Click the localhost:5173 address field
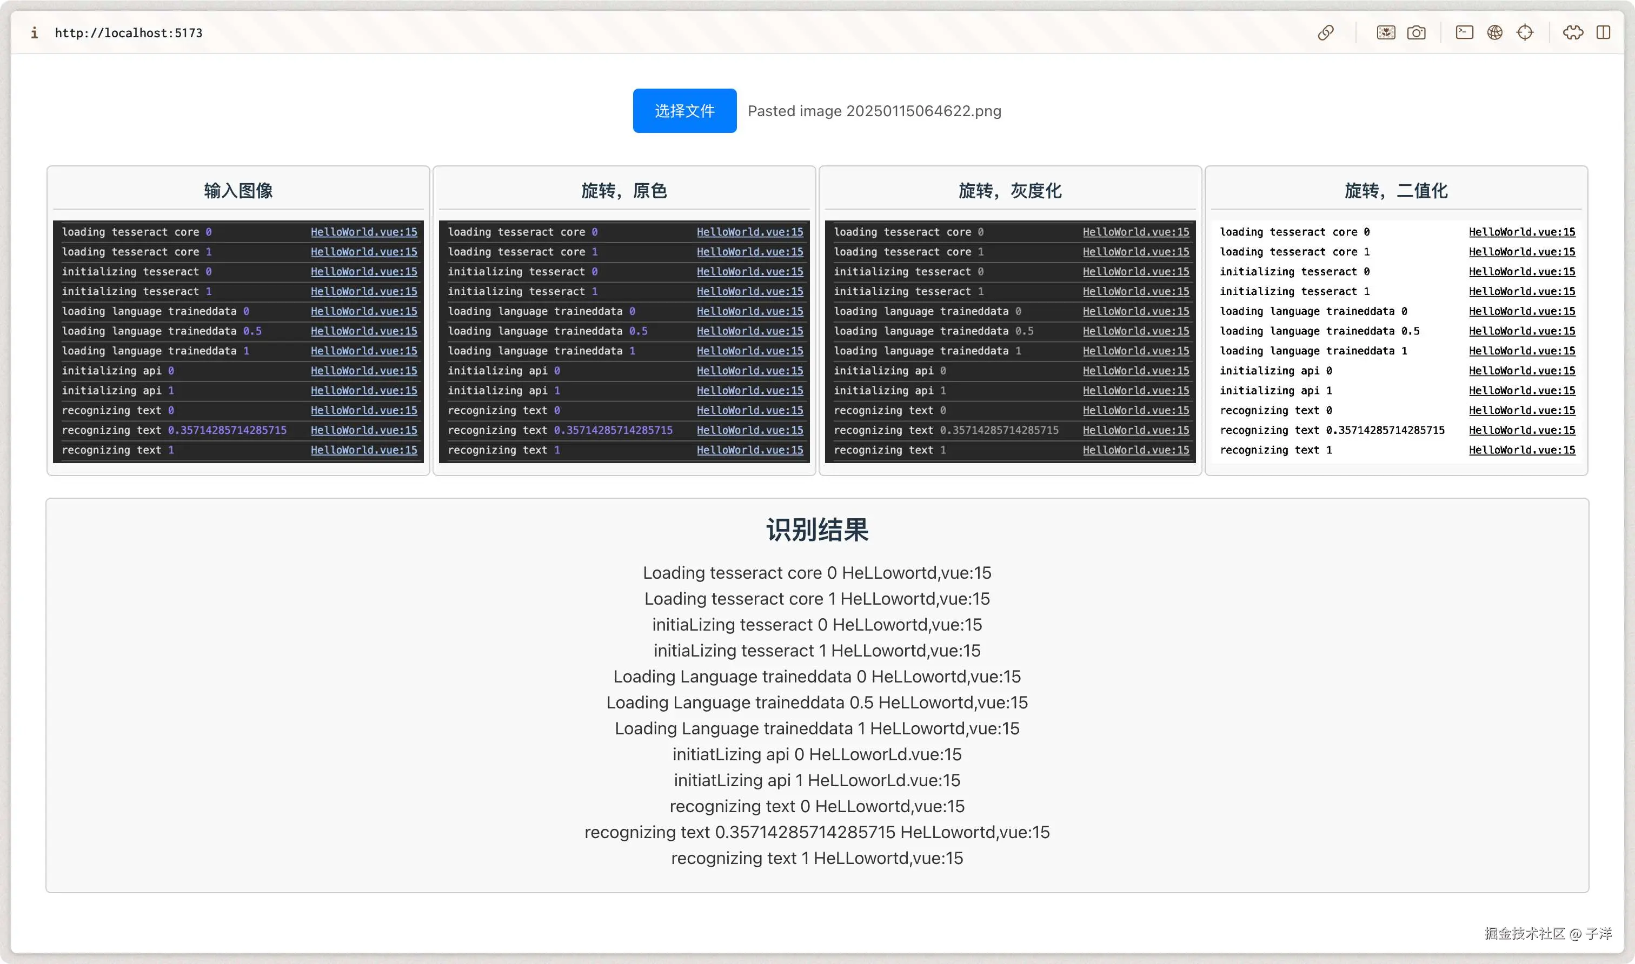Screen dimensions: 1635x964 pos(129,32)
